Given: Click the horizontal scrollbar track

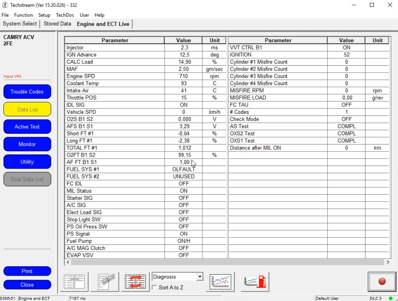Looking at the screenshot, I should point(228,262).
